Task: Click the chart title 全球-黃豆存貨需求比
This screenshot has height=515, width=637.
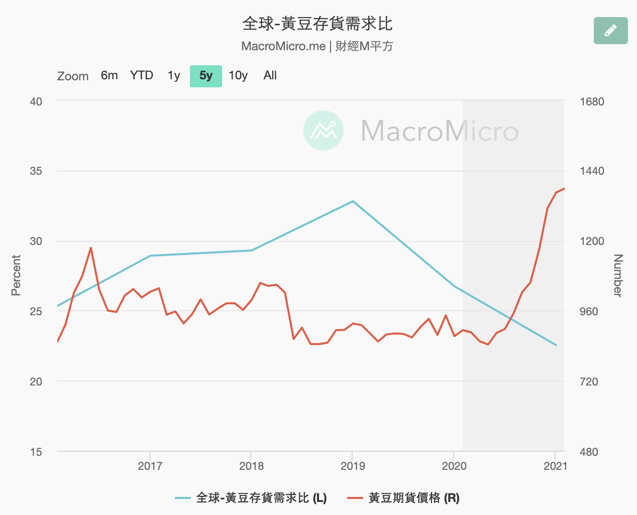Action: coord(317,24)
